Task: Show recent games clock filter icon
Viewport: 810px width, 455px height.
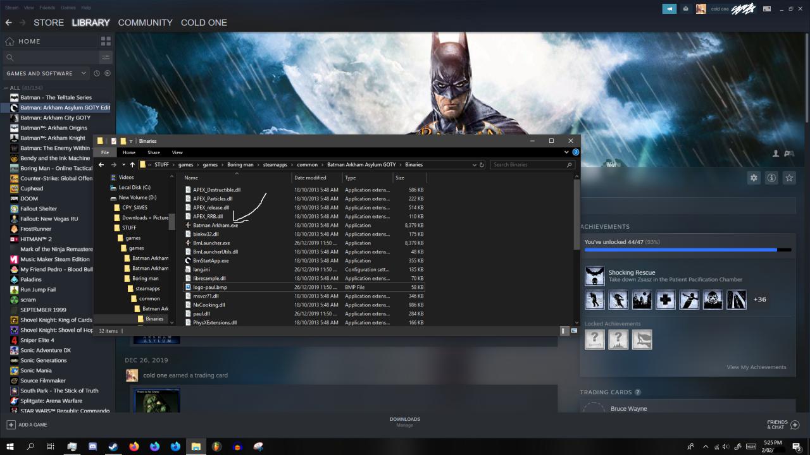Action: pos(97,73)
